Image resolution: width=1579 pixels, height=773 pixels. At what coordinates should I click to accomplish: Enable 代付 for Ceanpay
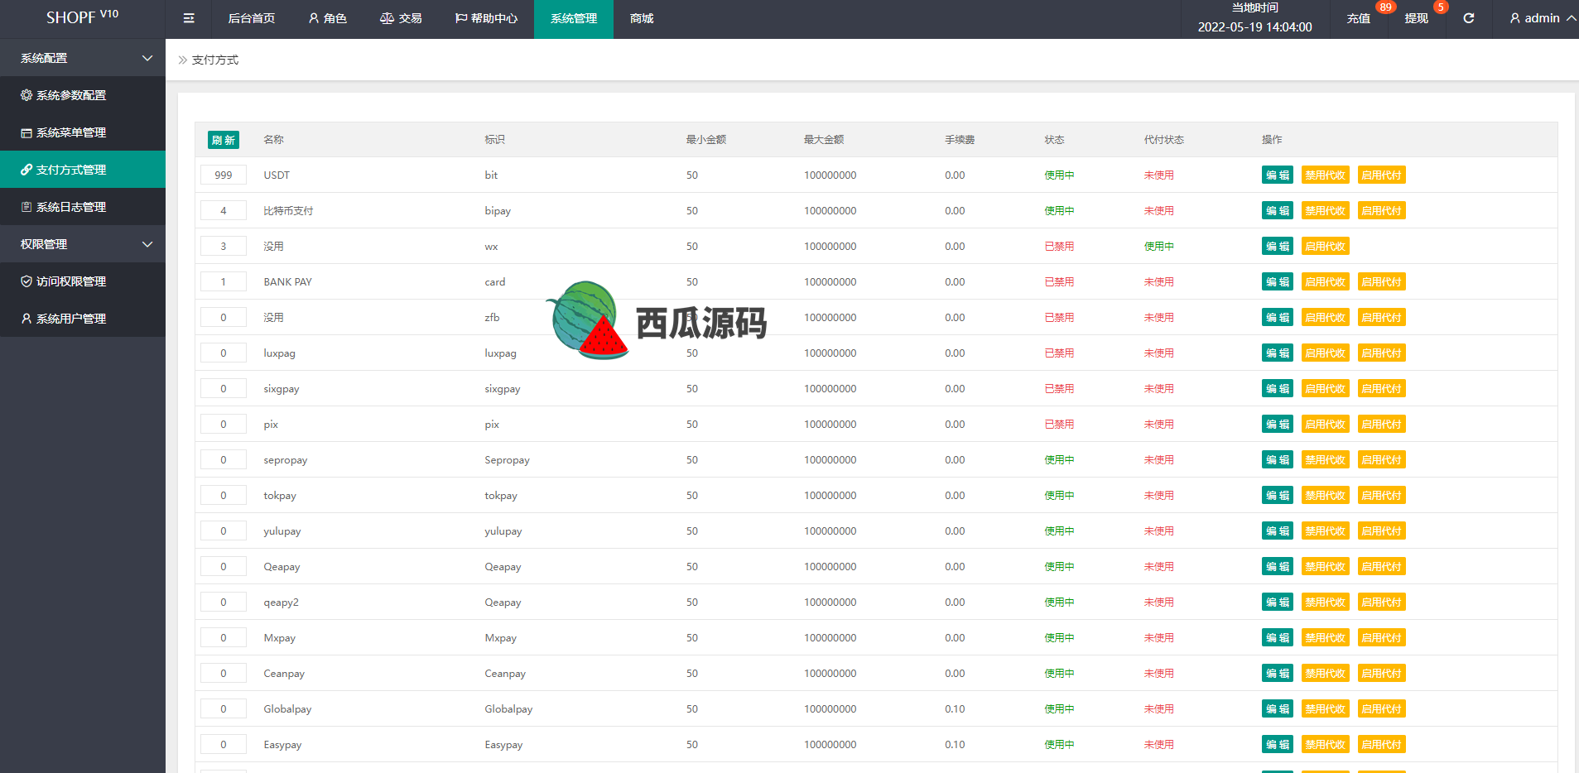point(1382,674)
